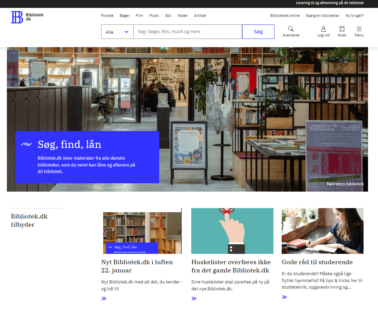The height and width of the screenshot is (312, 378).
Task: Switch to the Bøger section
Action: (x=125, y=15)
